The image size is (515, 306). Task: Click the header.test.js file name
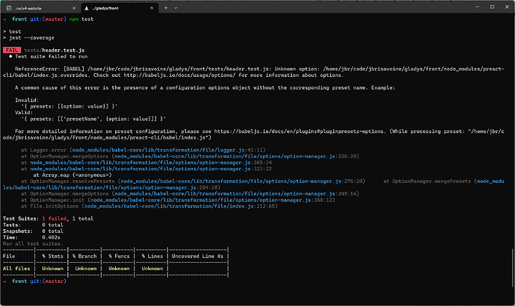(64, 50)
